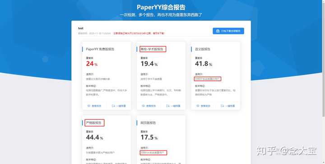
Task: Click the 17.5% repetition rate value
Action: point(149,137)
